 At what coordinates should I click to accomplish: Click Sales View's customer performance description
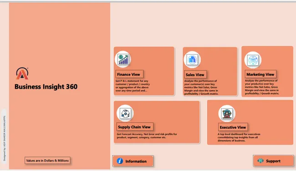(201, 87)
